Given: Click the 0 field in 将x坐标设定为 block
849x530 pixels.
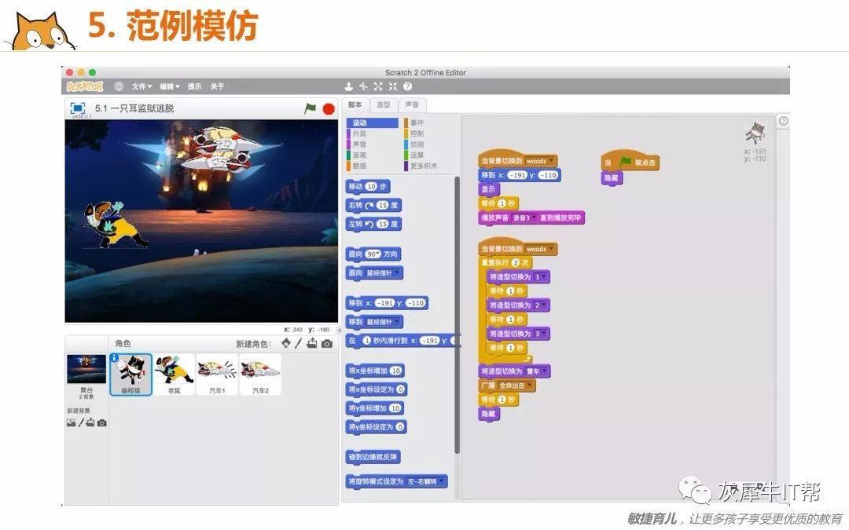Looking at the screenshot, I should 400,389.
